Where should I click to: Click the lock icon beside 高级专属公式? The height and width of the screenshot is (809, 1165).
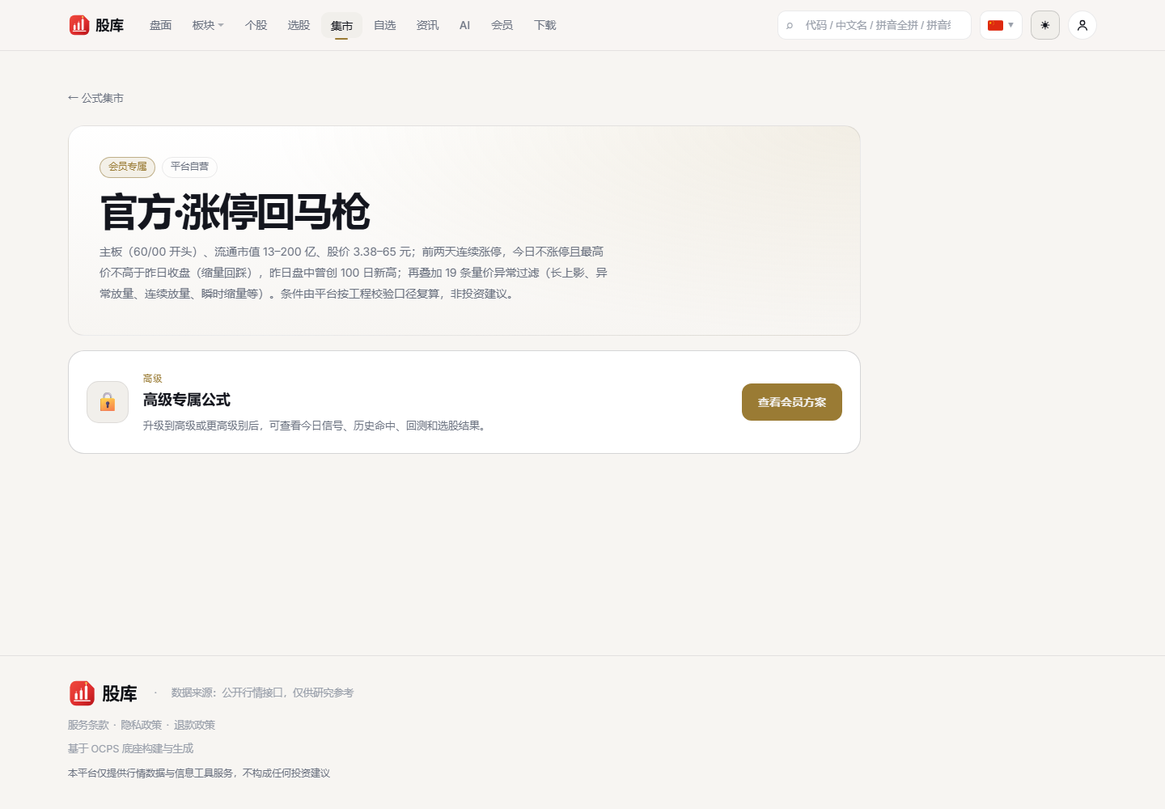108,402
